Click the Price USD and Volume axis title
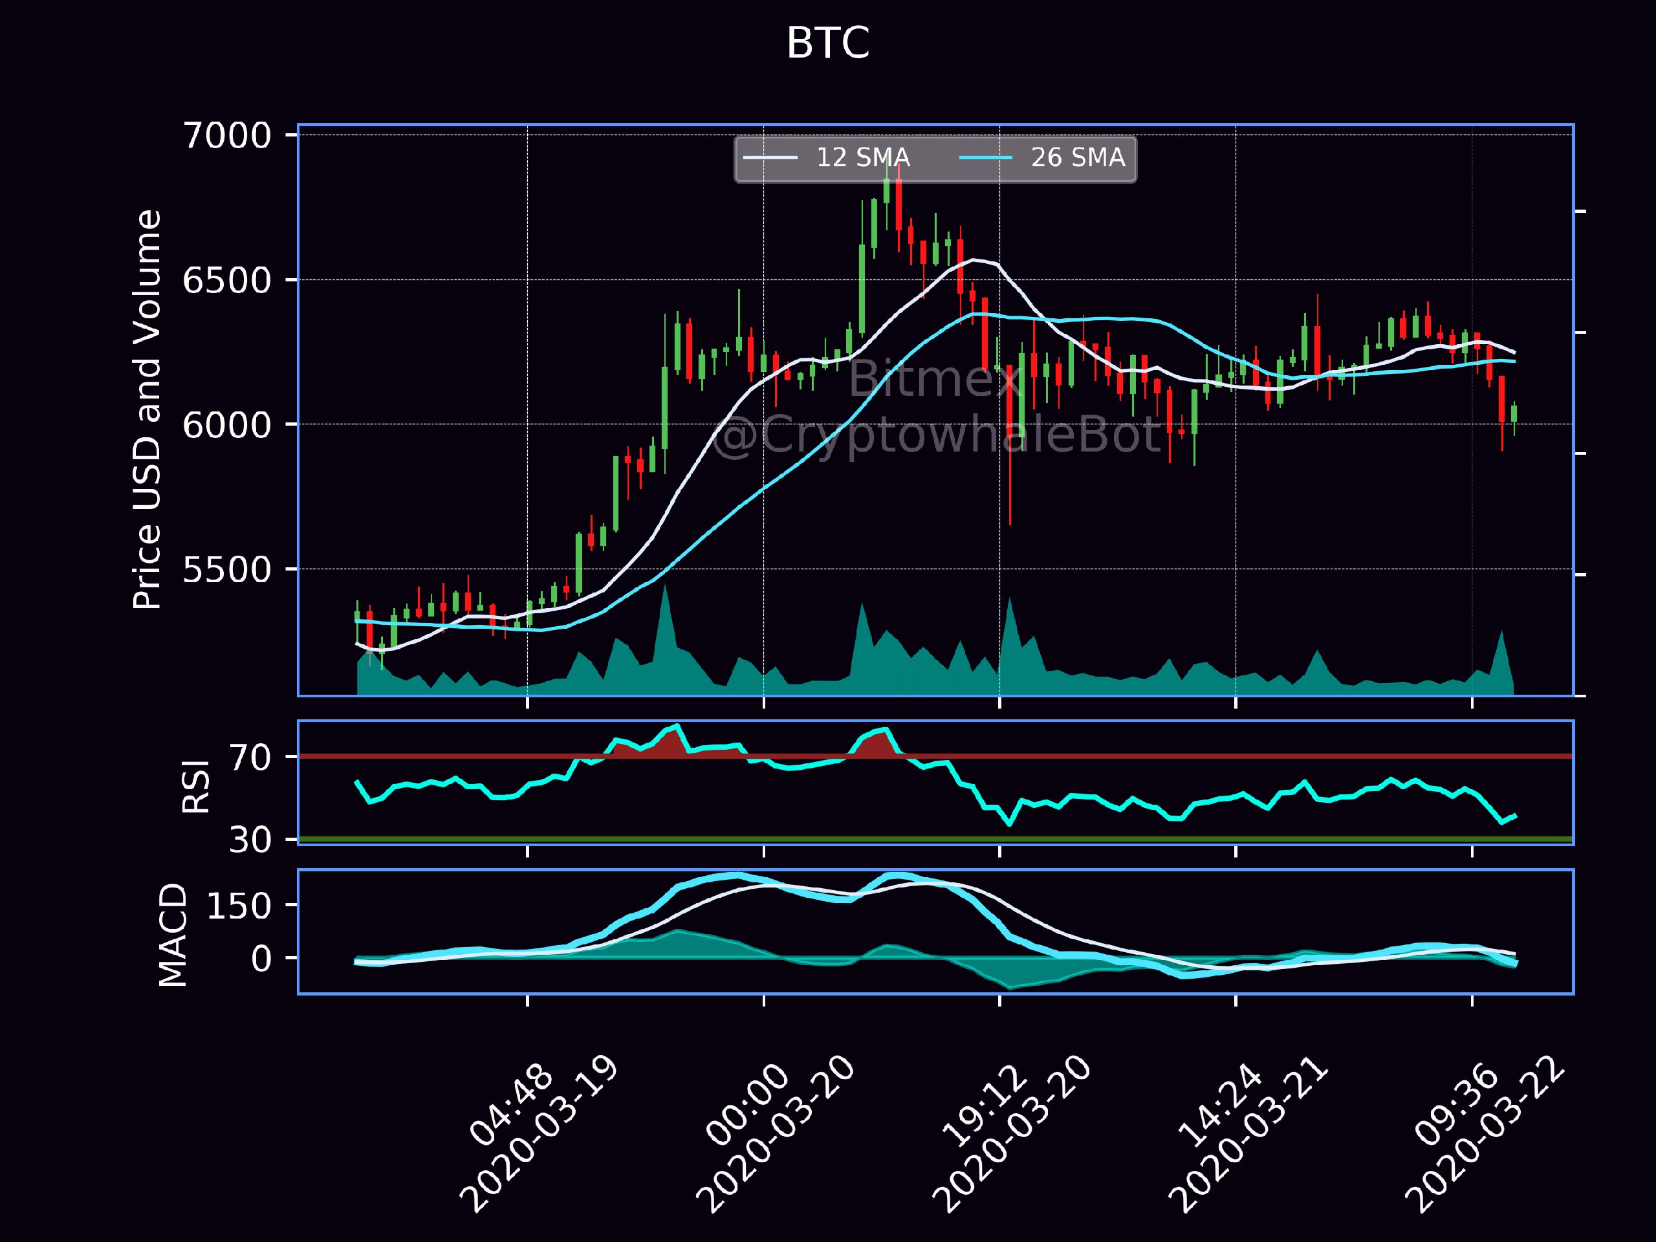Viewport: 1656px width, 1242px height. (x=146, y=409)
